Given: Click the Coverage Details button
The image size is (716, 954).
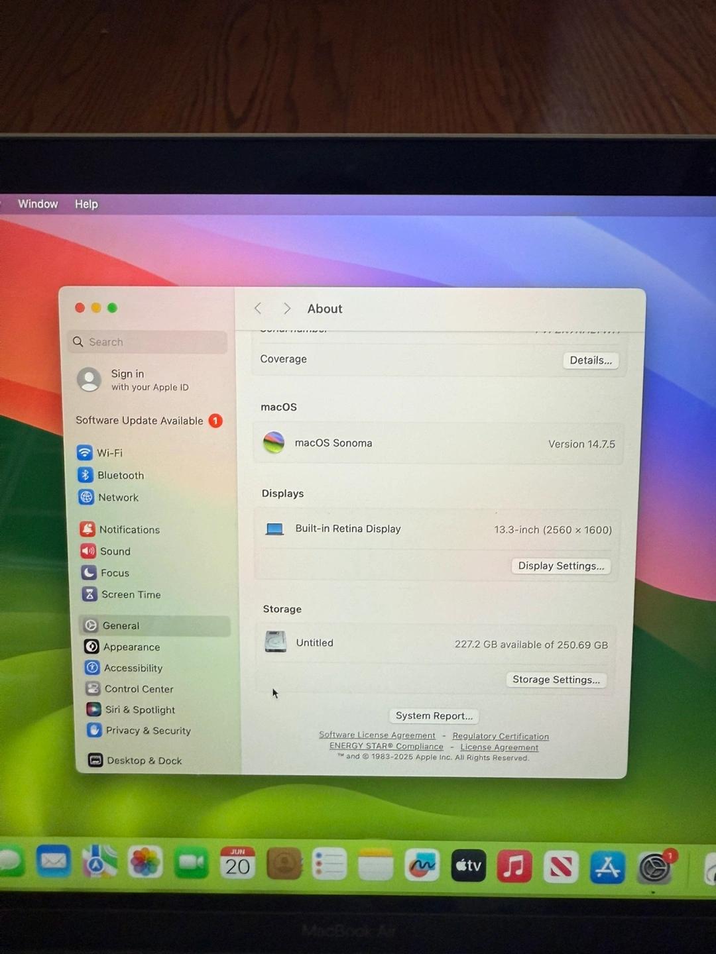Looking at the screenshot, I should 591,360.
